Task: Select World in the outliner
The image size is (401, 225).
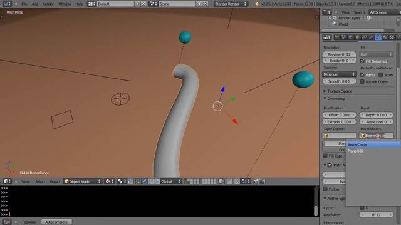Action: point(343,24)
